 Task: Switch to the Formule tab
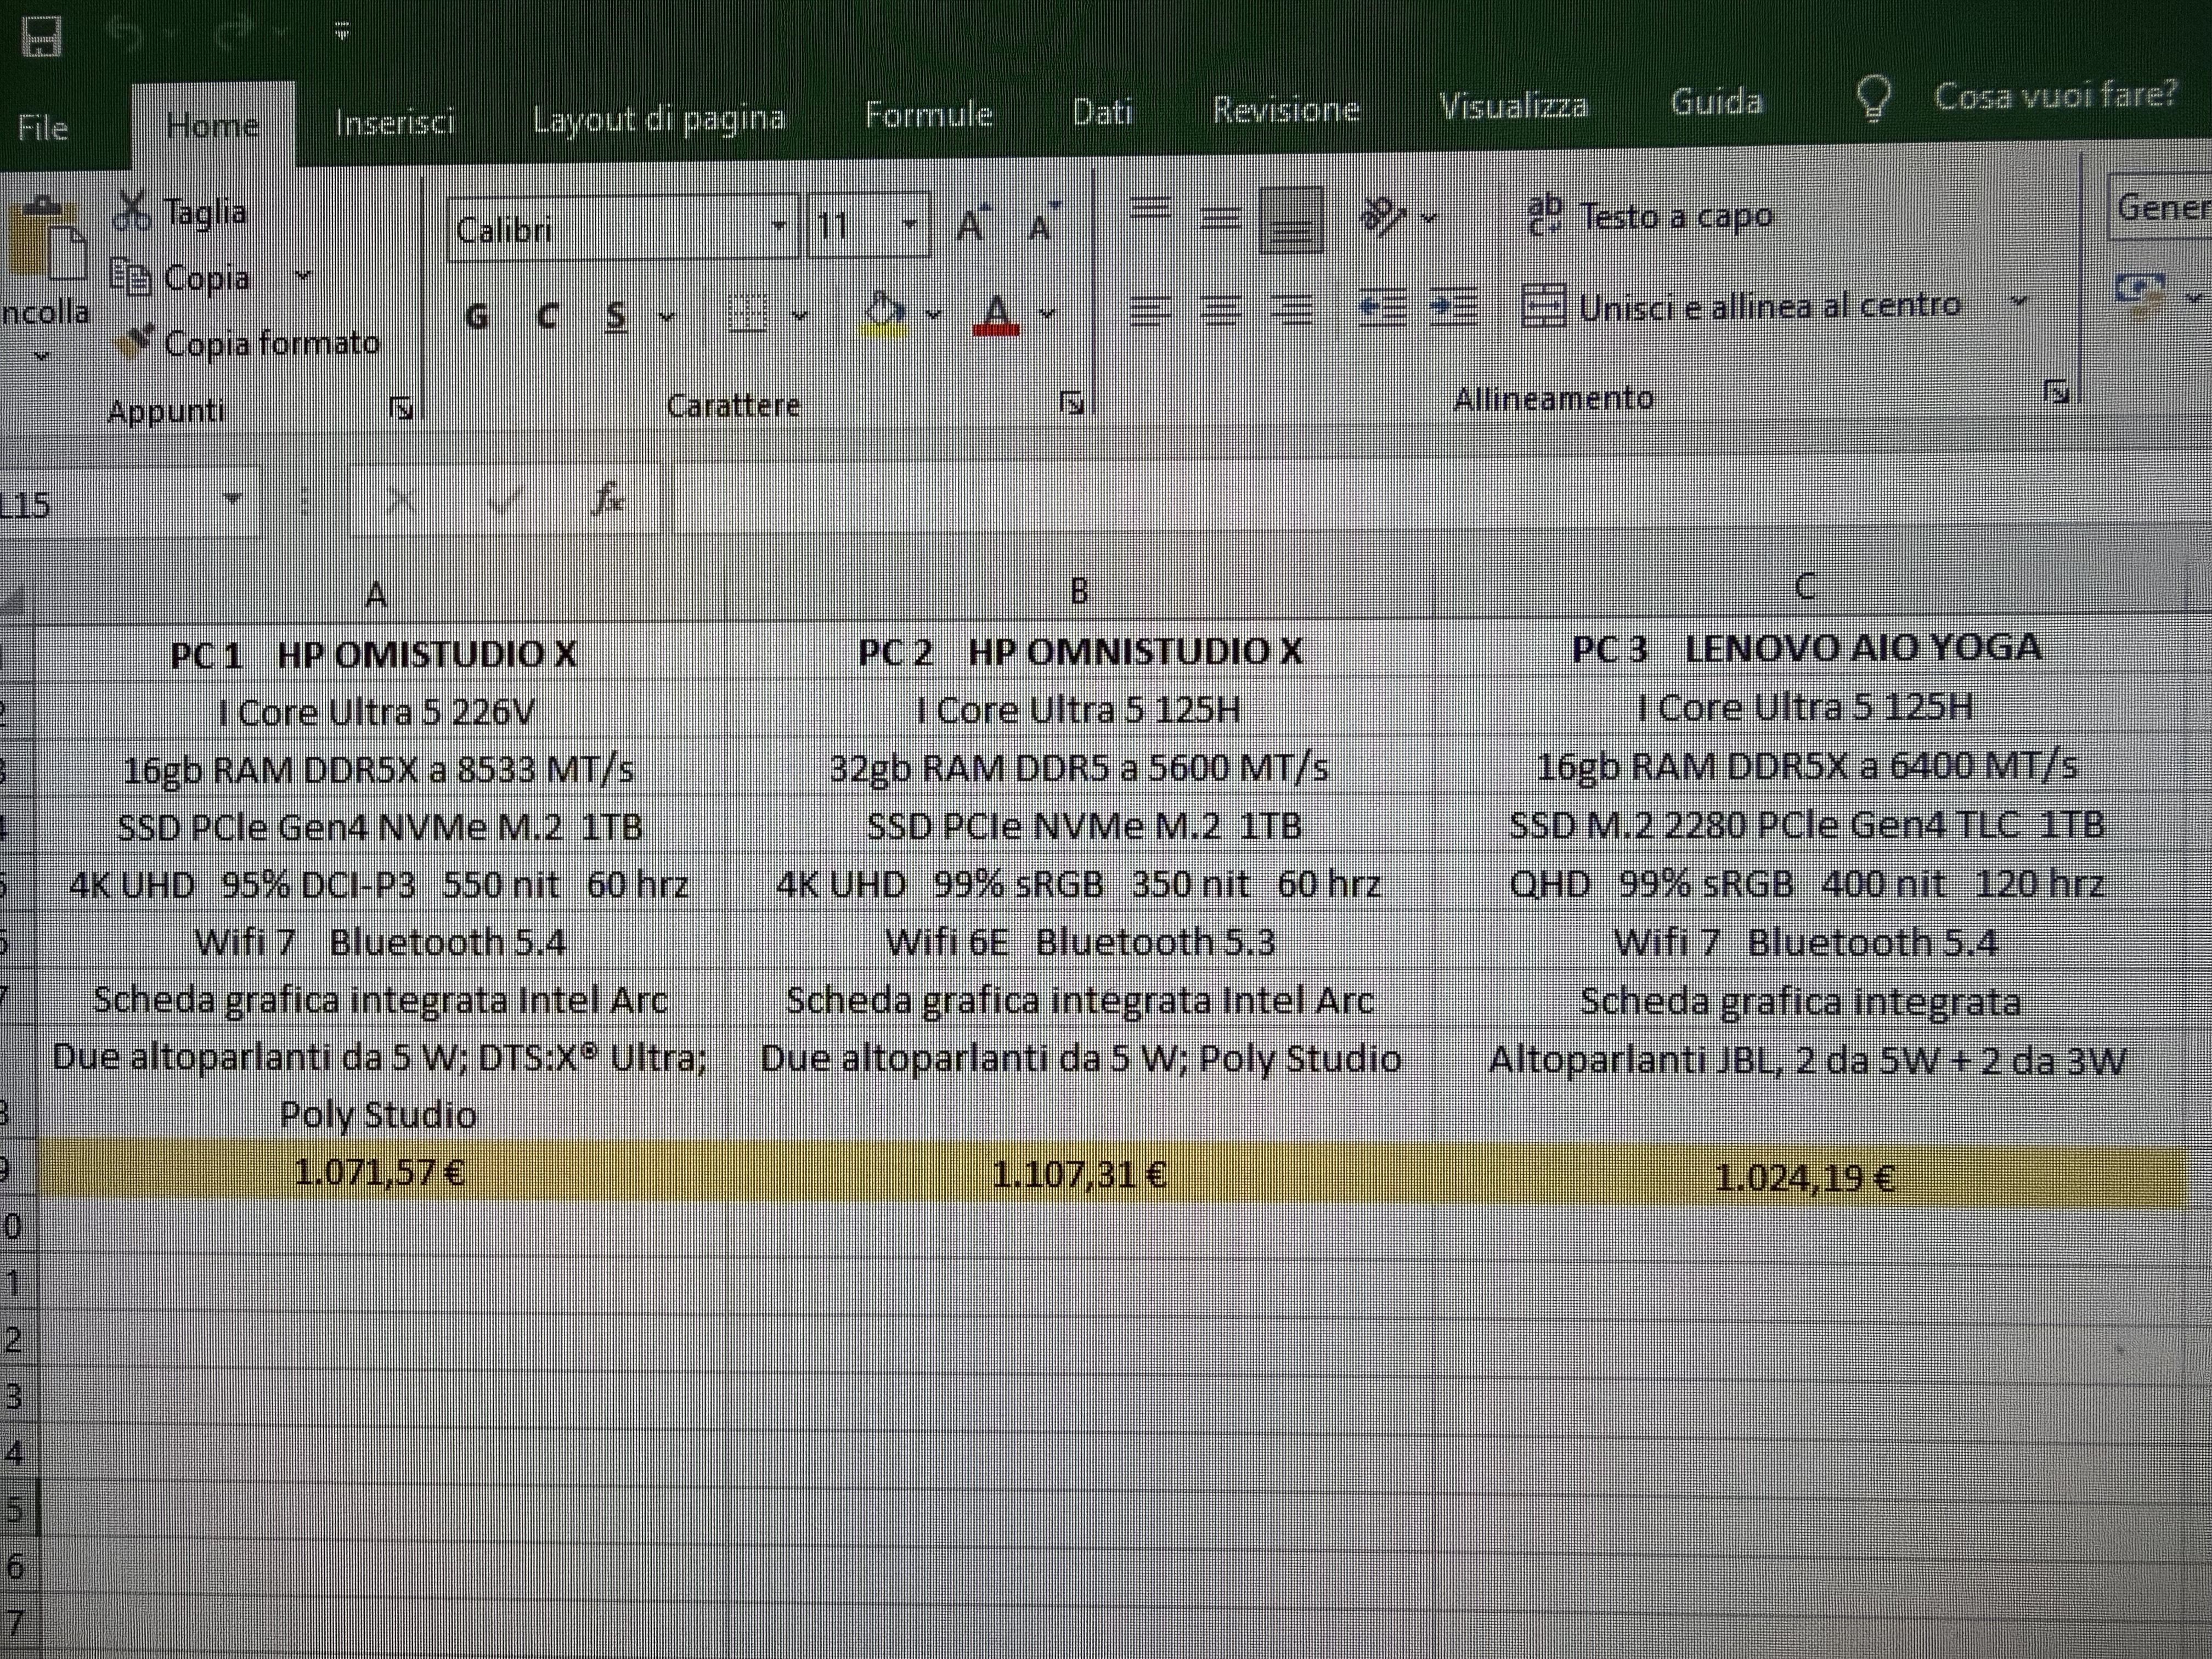click(x=928, y=115)
